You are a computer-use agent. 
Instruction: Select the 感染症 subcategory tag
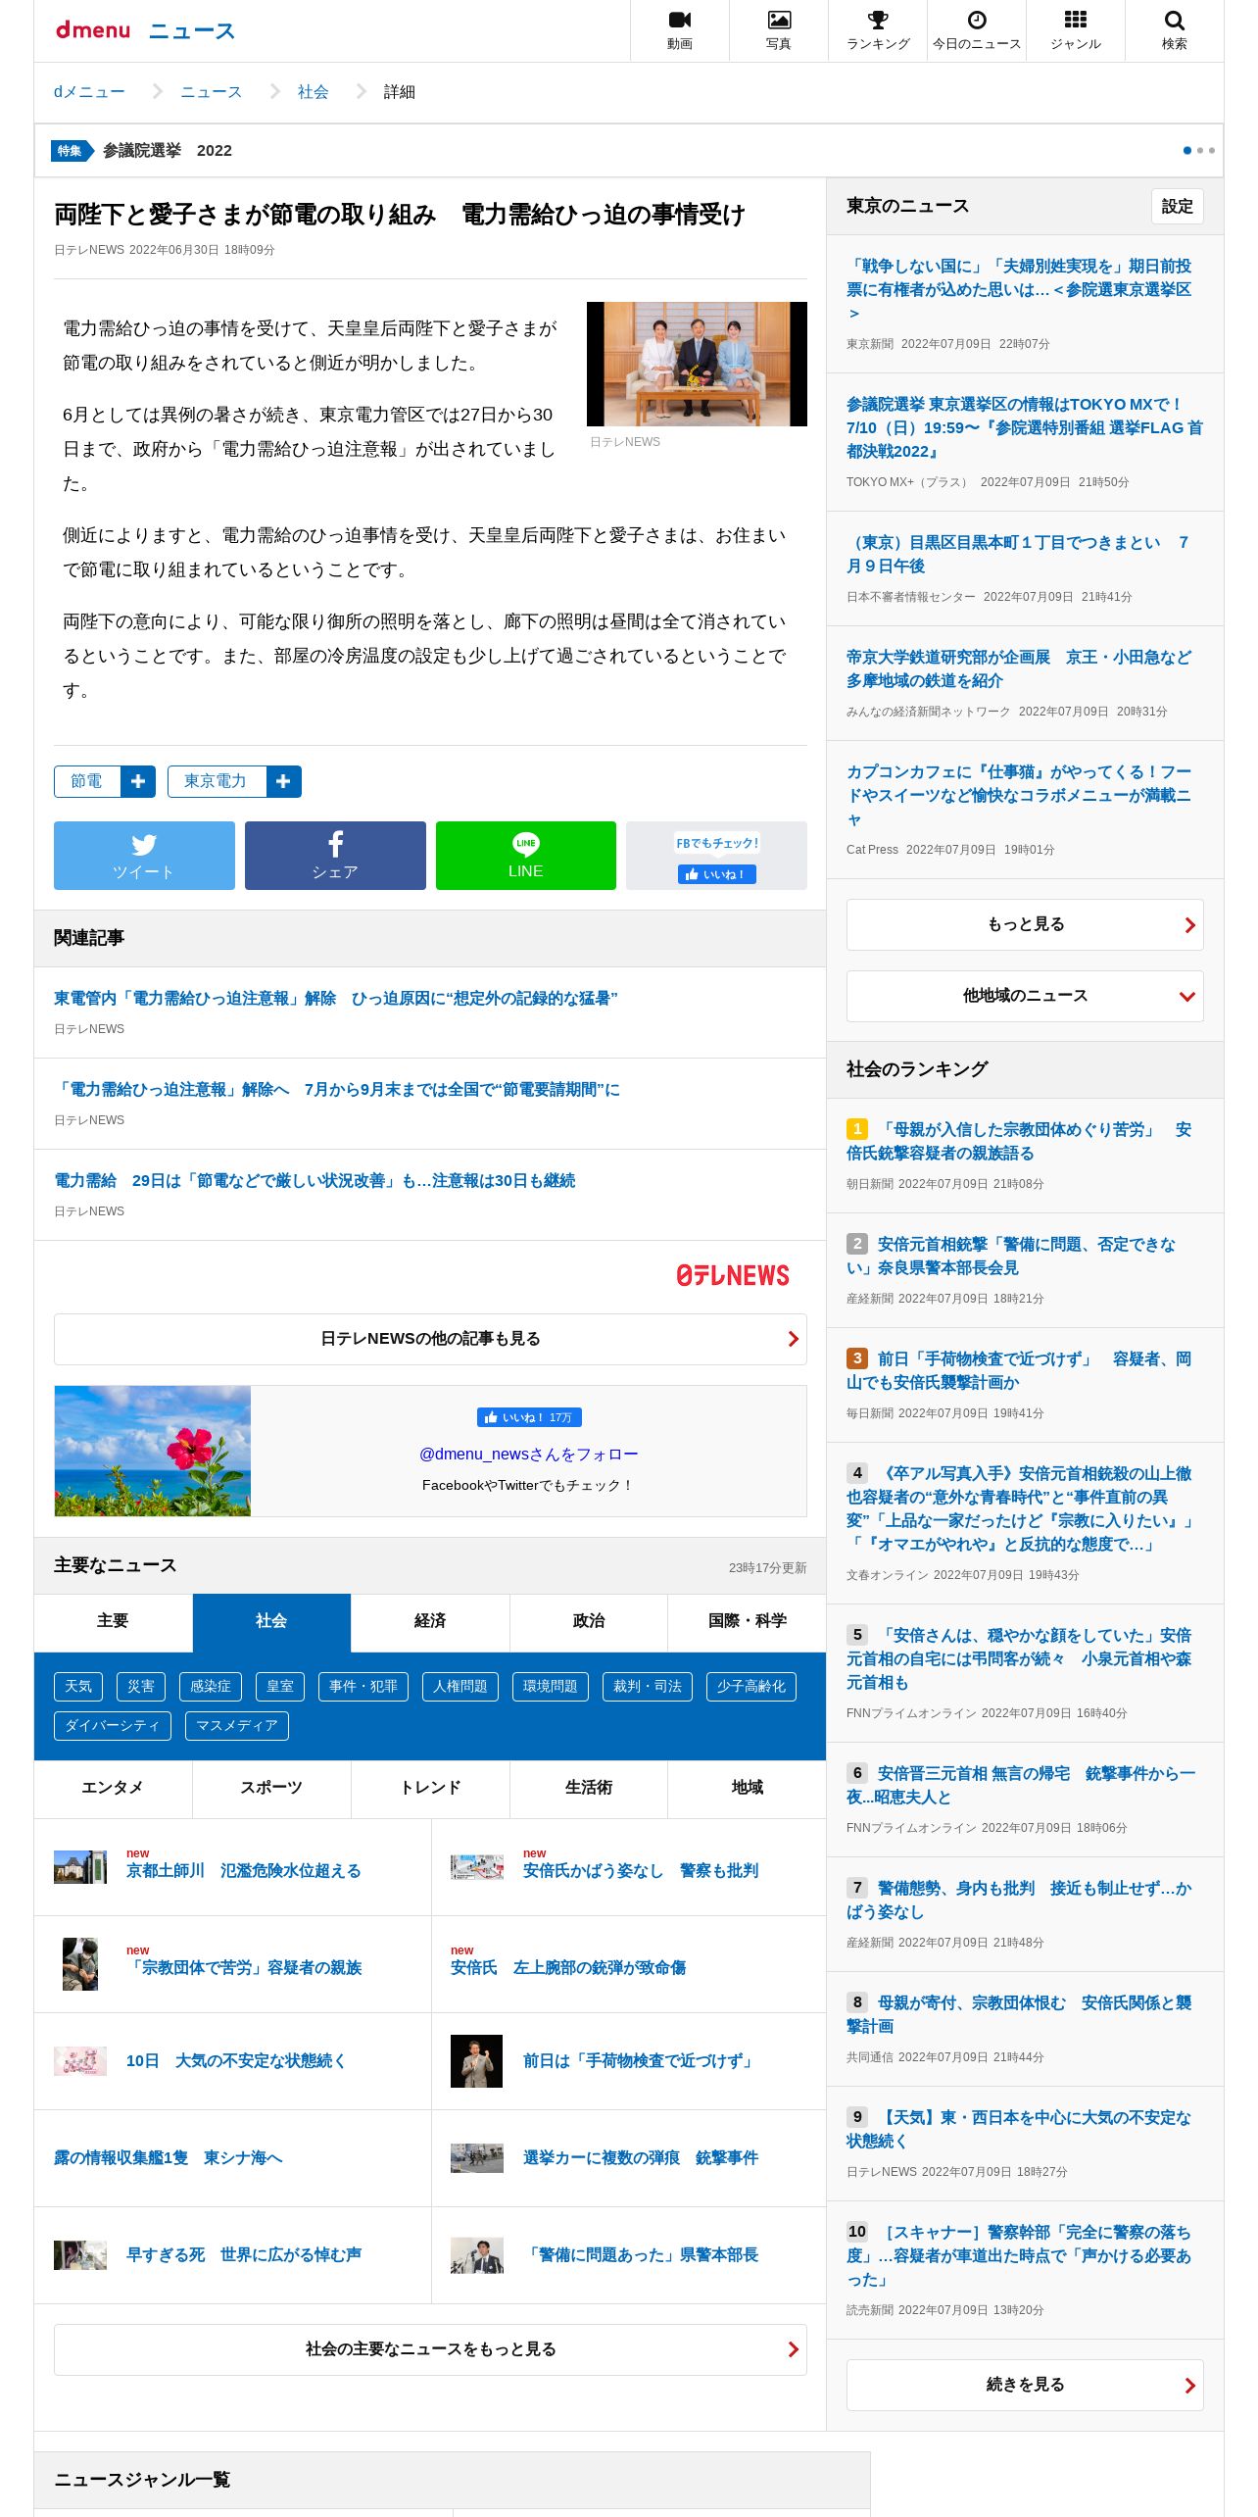click(x=211, y=1687)
